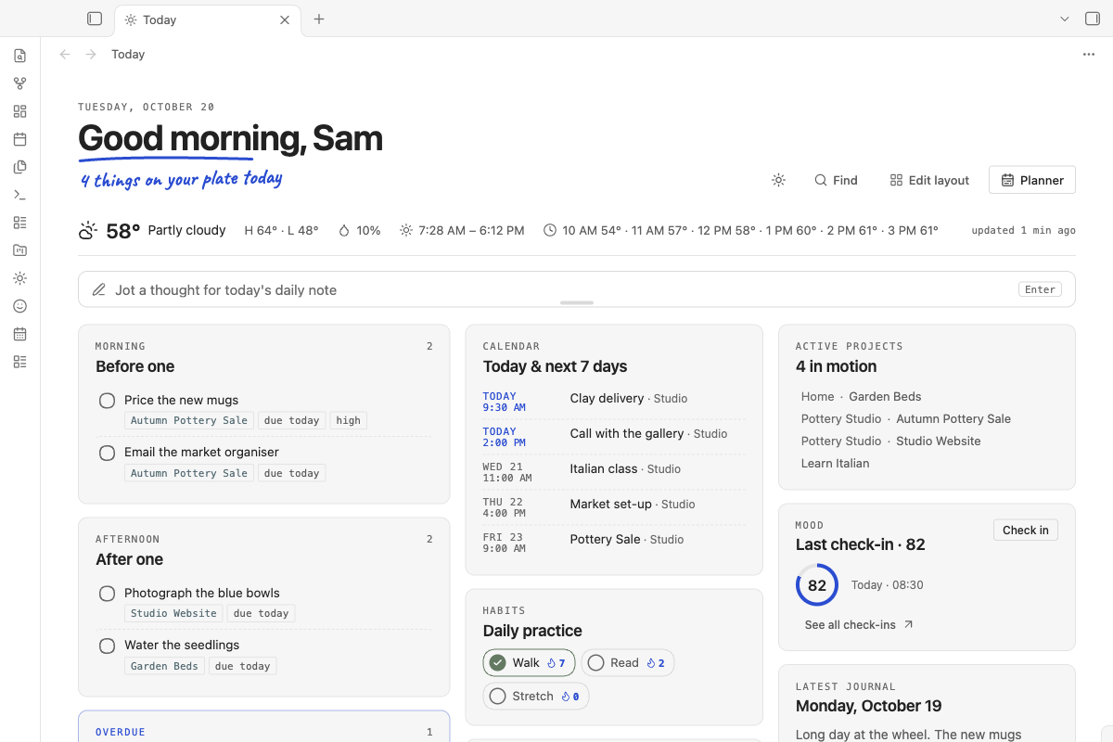Viewport: 1113px width, 742px height.
Task: Toggle the right sidebar panel icon
Action: click(1093, 19)
